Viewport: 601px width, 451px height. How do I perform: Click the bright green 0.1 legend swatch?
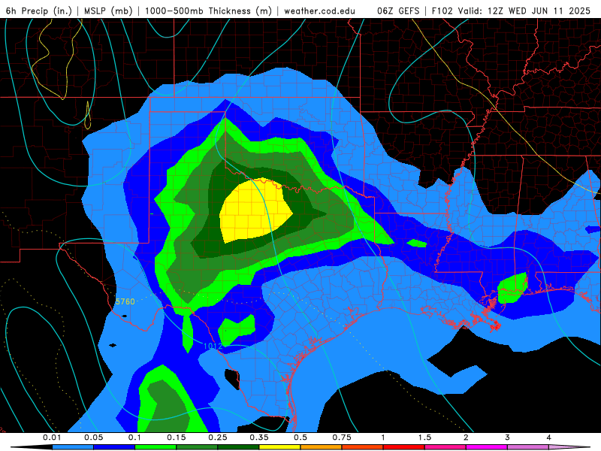[156, 447]
